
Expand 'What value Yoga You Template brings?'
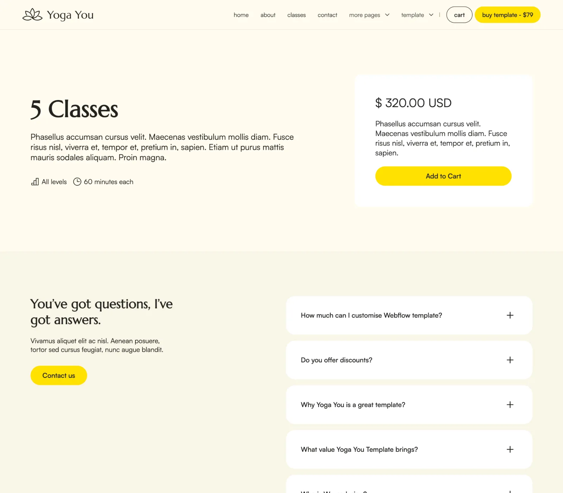[359, 450]
